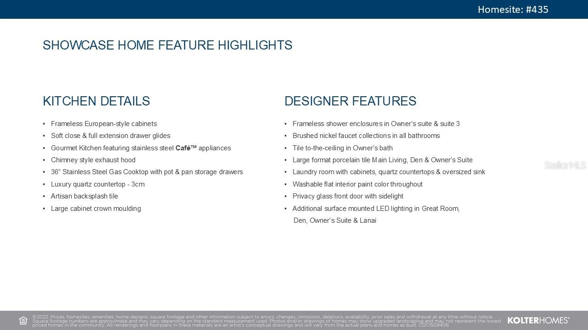
Task: Select 'Brushed nickel faucet collections' bullet
Action: point(366,136)
